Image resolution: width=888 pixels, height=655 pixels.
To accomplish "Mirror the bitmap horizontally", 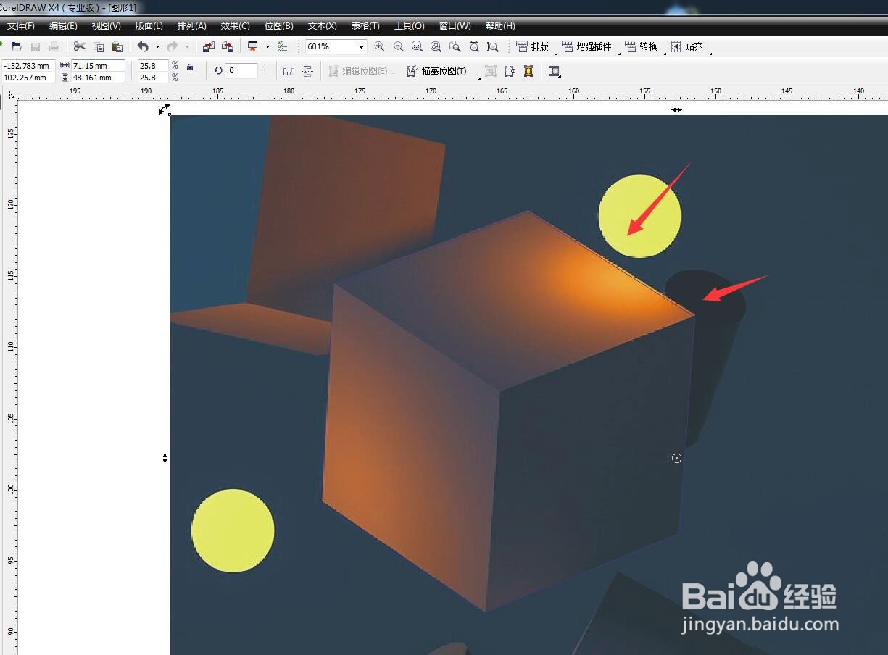I will (289, 71).
